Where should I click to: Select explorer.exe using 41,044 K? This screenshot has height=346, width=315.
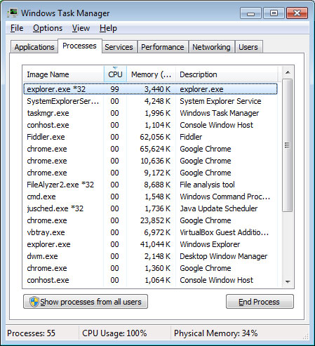[150, 244]
